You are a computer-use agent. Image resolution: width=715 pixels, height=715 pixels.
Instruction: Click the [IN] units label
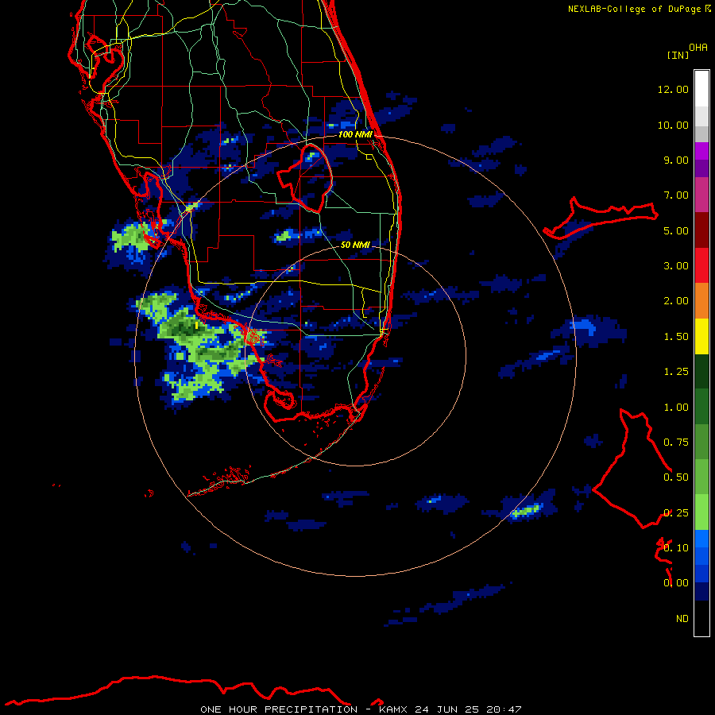pos(678,55)
